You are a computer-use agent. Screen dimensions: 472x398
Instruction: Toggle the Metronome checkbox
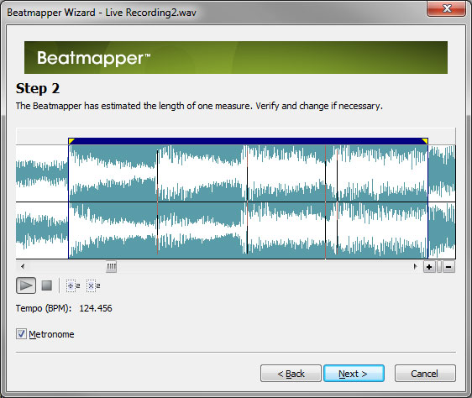click(x=21, y=334)
